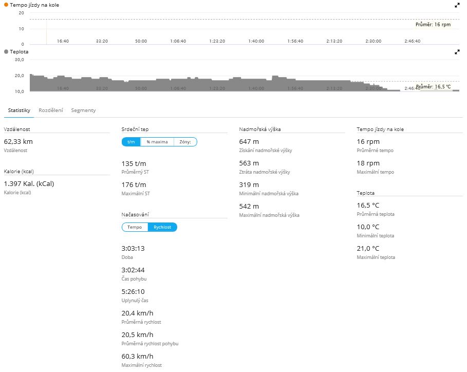Screen dimensions: 467x372
Task: Click the Tempo jízdy na kole chart title
Action: (34, 5)
